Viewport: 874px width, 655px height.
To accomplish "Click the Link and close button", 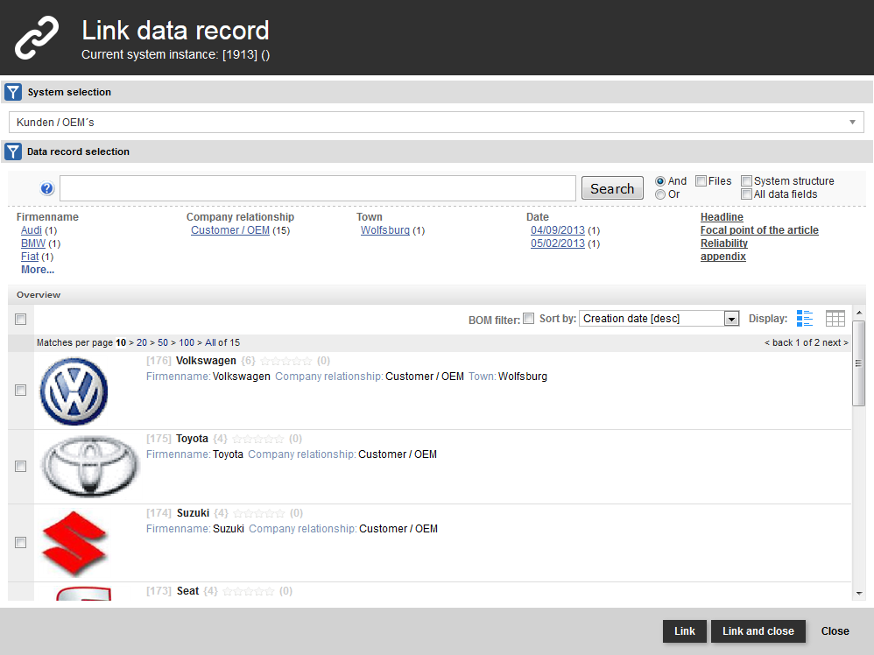I will (758, 631).
